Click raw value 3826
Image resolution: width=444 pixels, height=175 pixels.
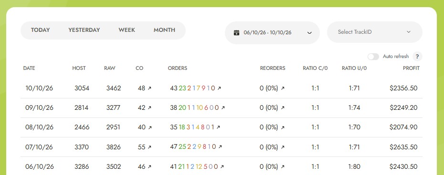114,147
